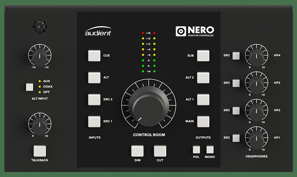Toggle the MONO button
The width and height of the screenshot is (297, 177).
[210, 149]
